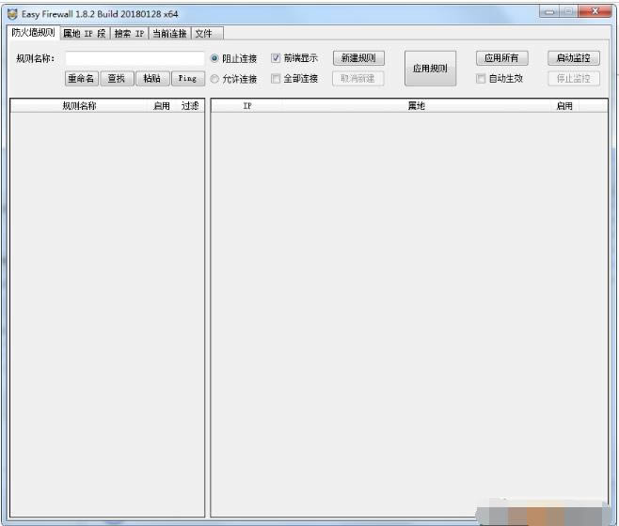Screen dimensions: 619x526
Task: Open the 文件 tab
Action: tap(207, 34)
